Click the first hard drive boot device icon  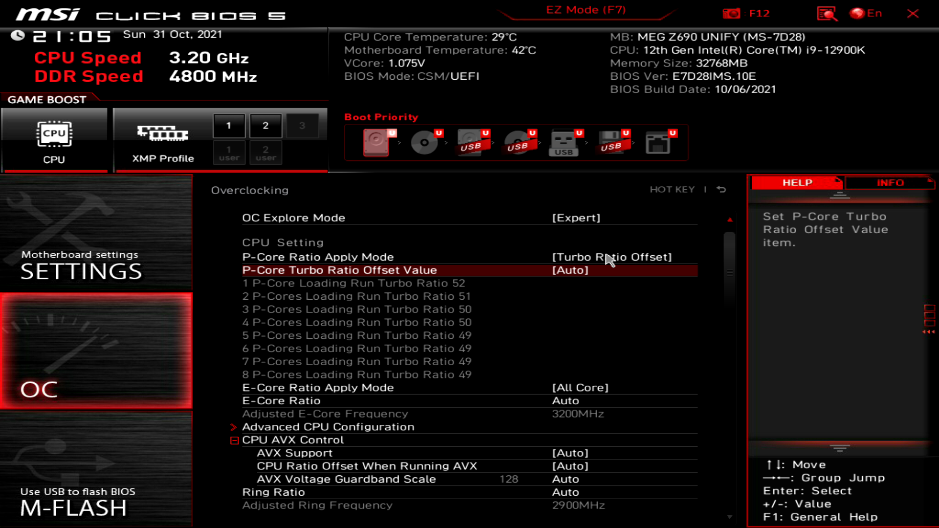[x=376, y=142]
